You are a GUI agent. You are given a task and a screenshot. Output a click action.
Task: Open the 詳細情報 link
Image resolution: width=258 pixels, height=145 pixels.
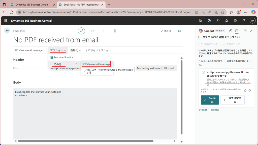(x=215, y=110)
